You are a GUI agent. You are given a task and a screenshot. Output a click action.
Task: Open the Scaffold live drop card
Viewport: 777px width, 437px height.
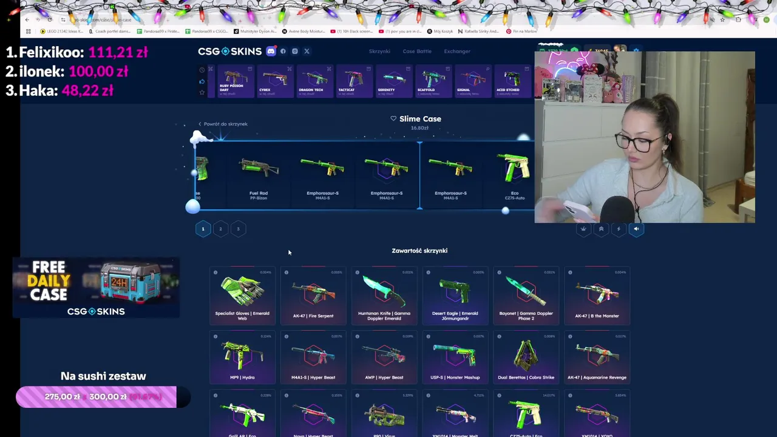tap(433, 81)
